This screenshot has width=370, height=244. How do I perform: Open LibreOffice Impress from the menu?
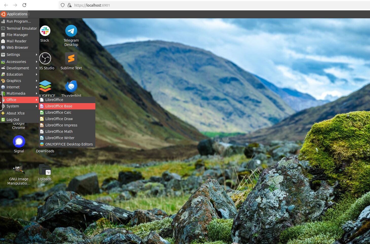pyautogui.click(x=61, y=125)
